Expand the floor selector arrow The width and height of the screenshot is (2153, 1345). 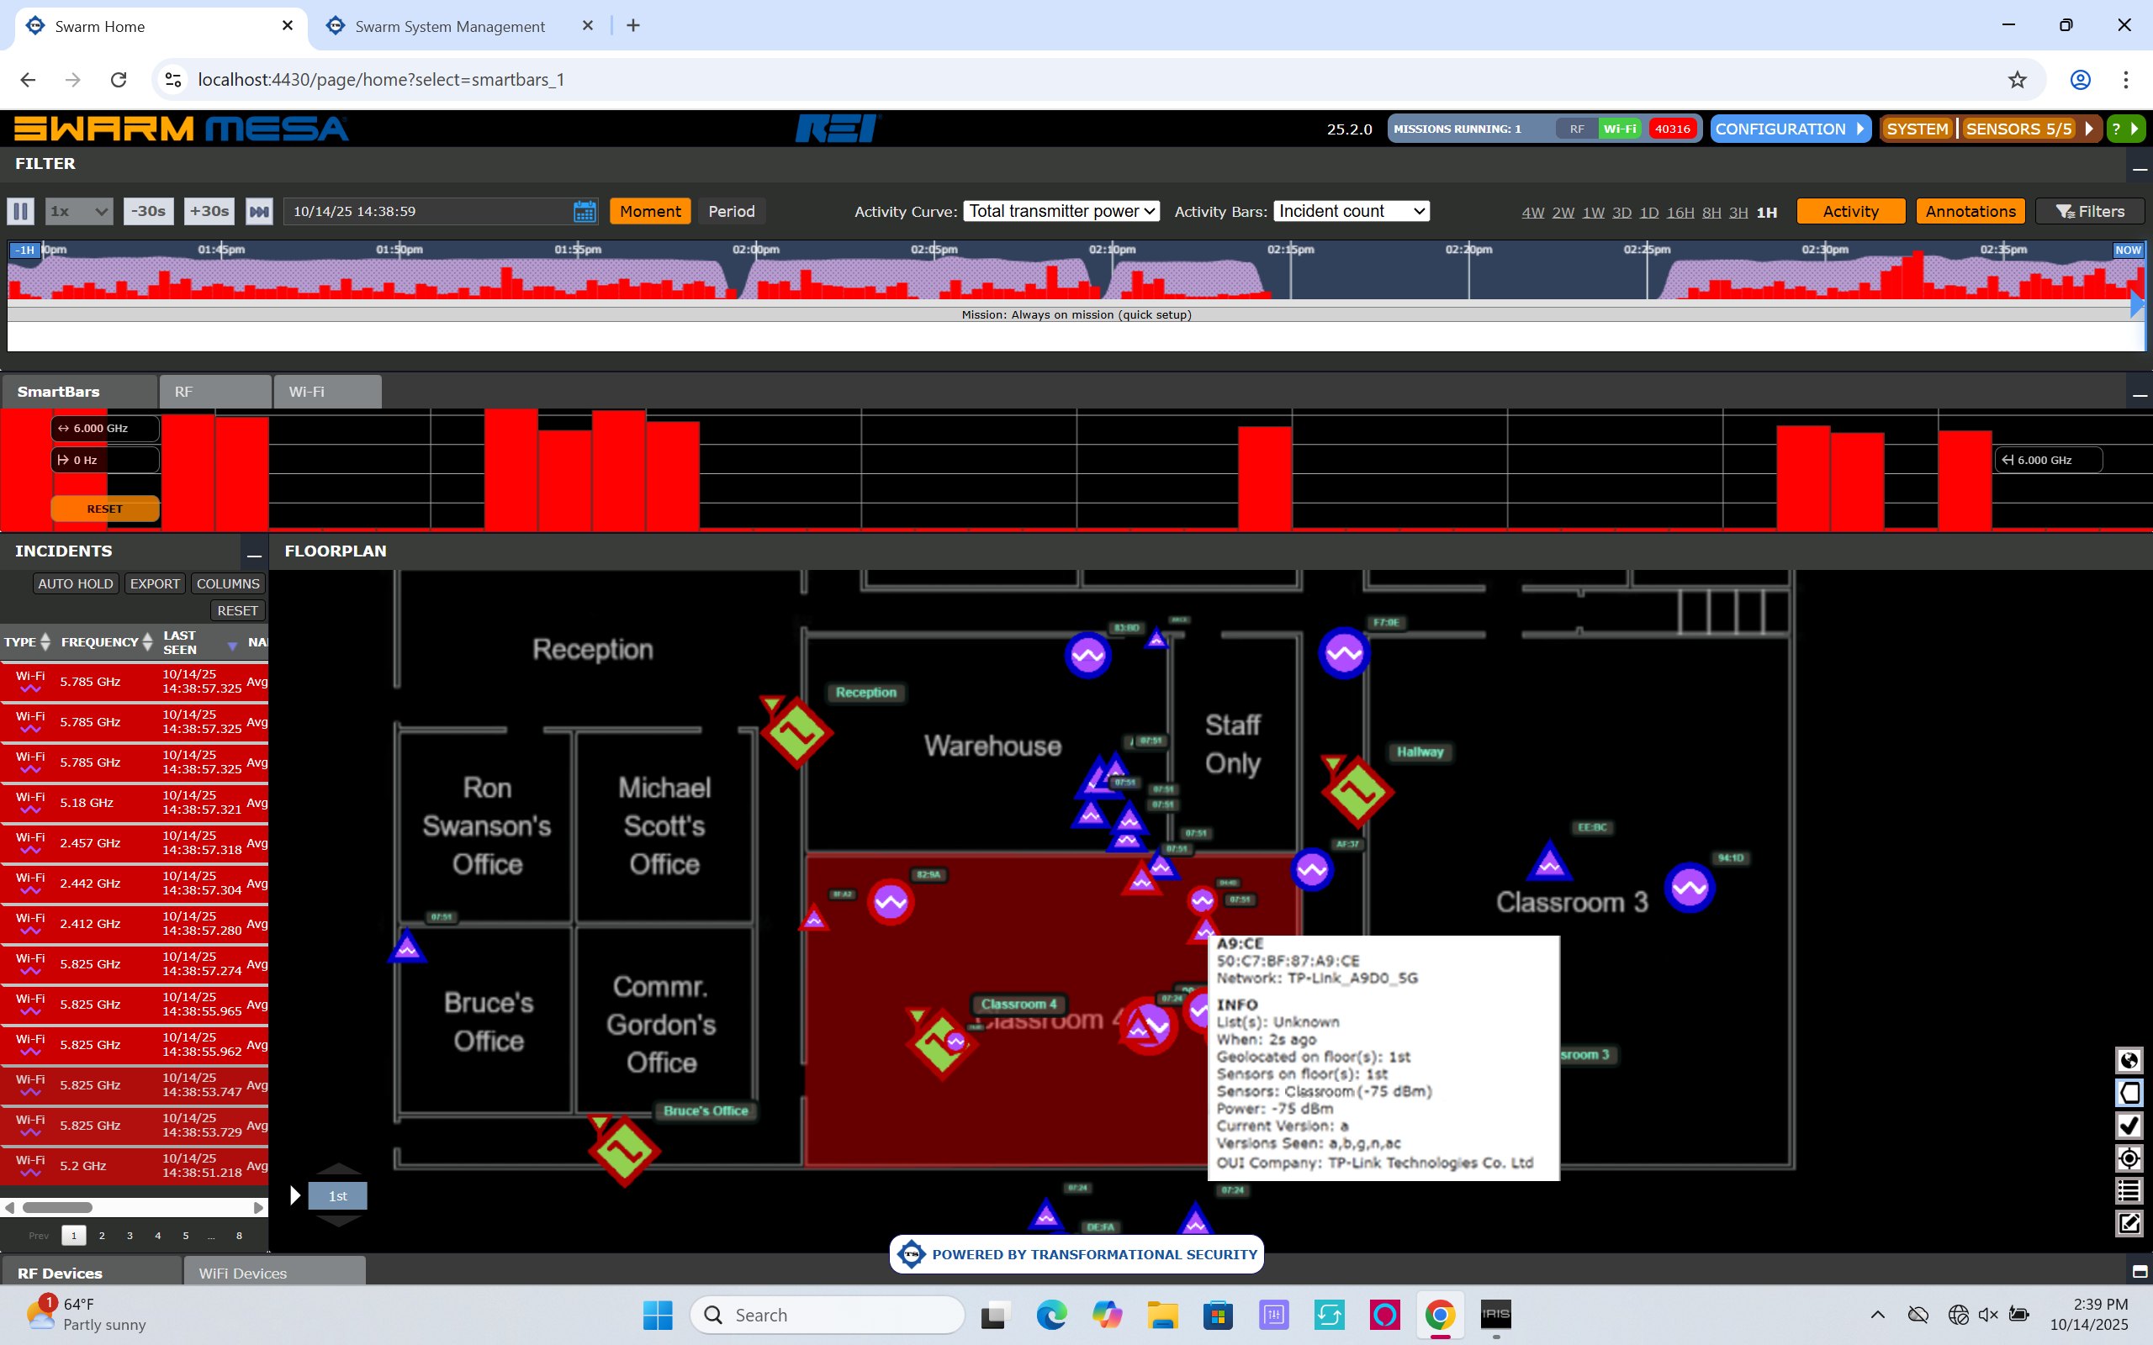pos(295,1195)
